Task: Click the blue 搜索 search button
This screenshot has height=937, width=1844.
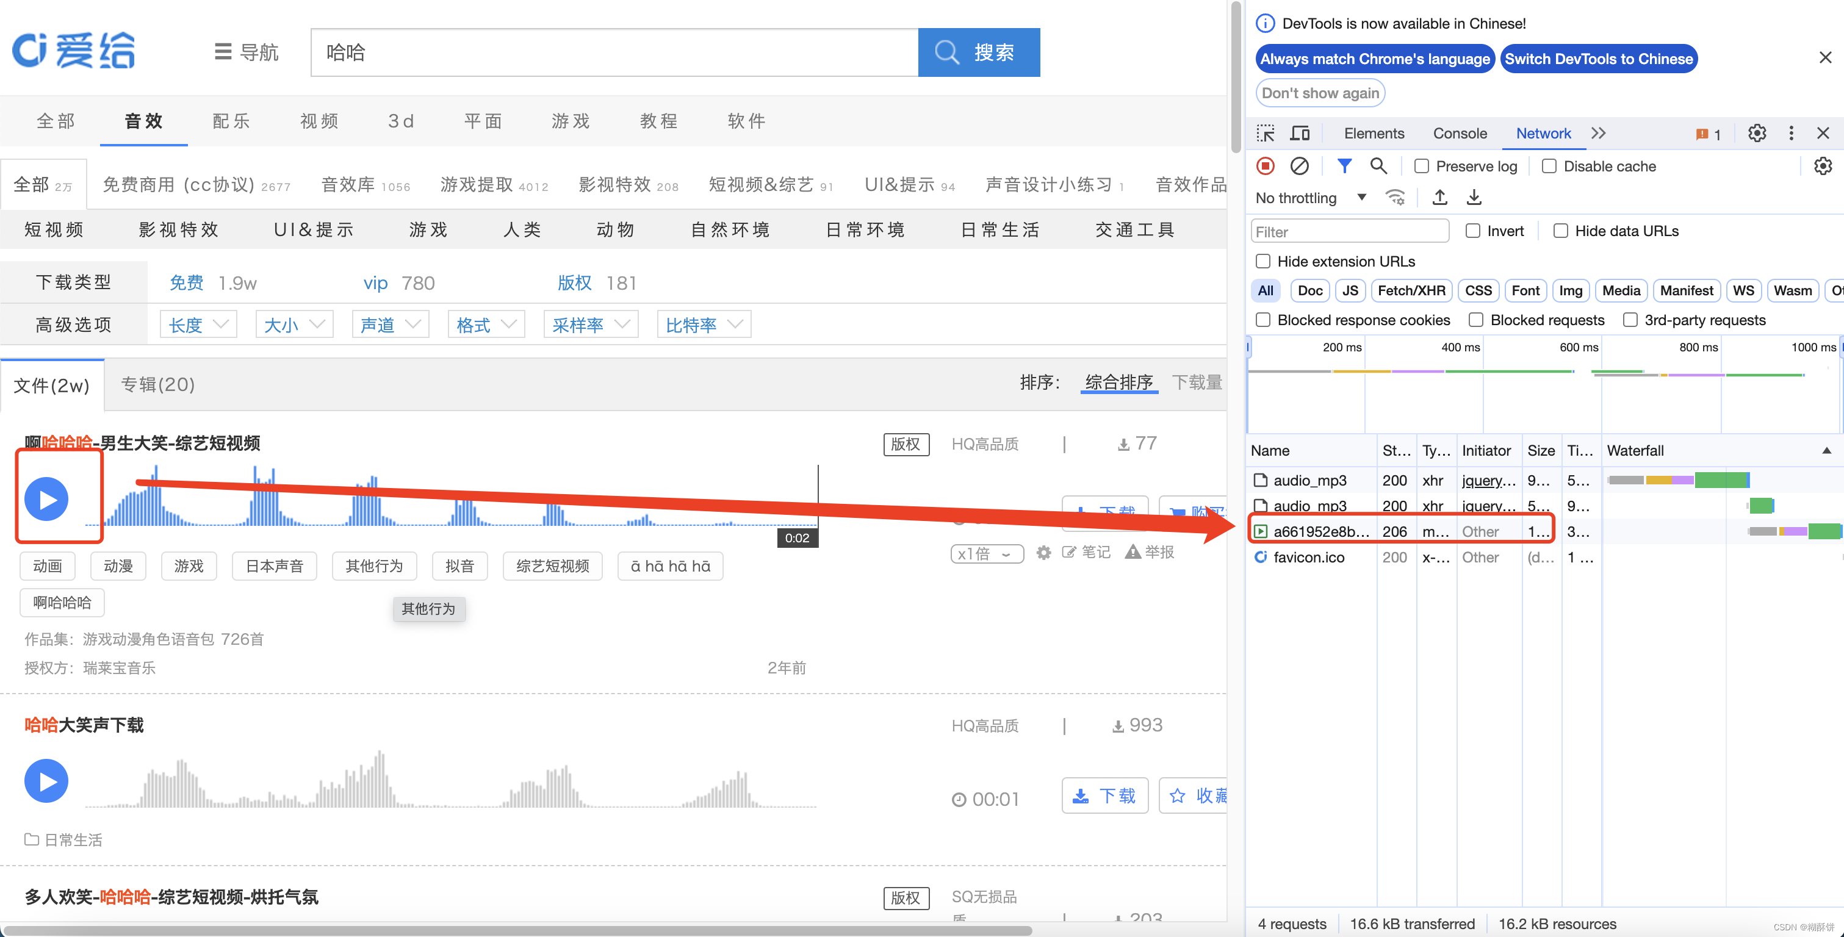Action: [x=979, y=52]
